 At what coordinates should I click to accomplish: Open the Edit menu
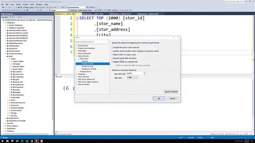pos(7,4)
